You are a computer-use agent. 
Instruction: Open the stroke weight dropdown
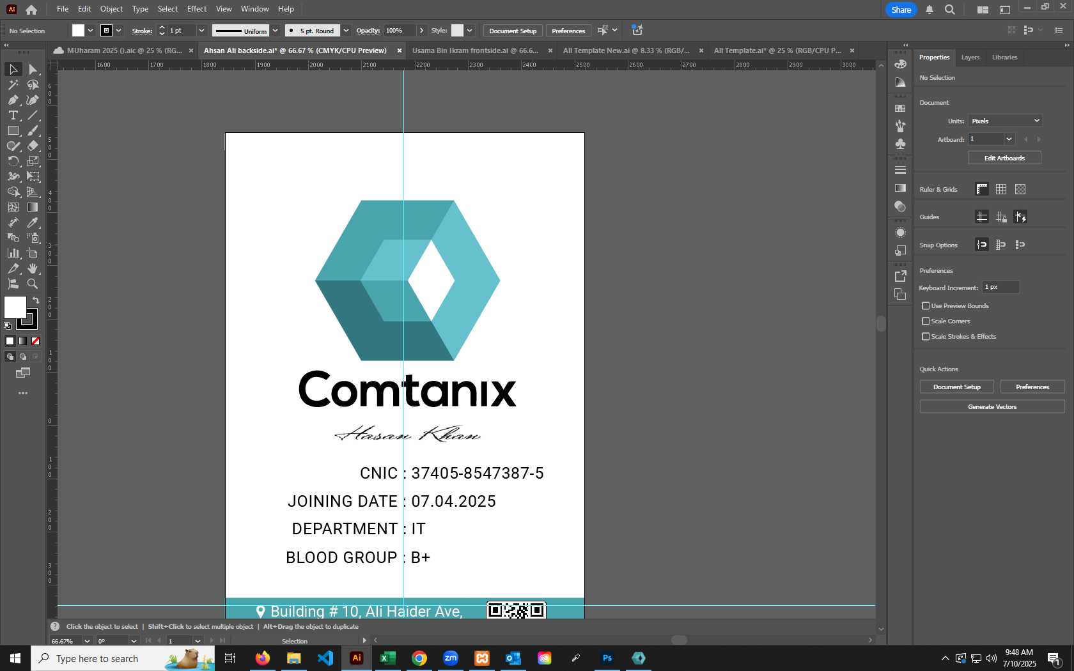tap(201, 30)
